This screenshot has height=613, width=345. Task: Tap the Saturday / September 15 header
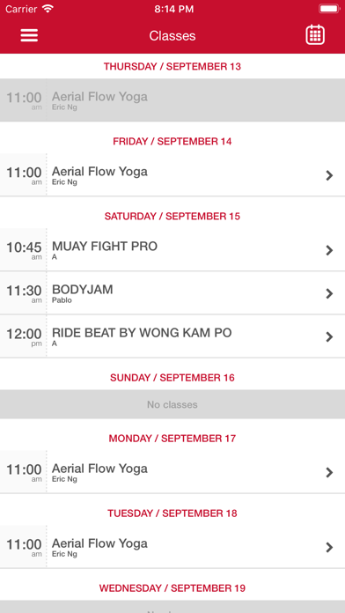pos(172,216)
